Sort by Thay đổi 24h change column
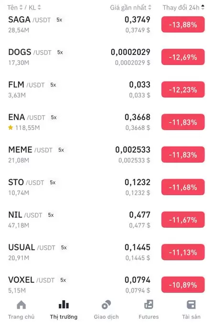 tap(183, 8)
